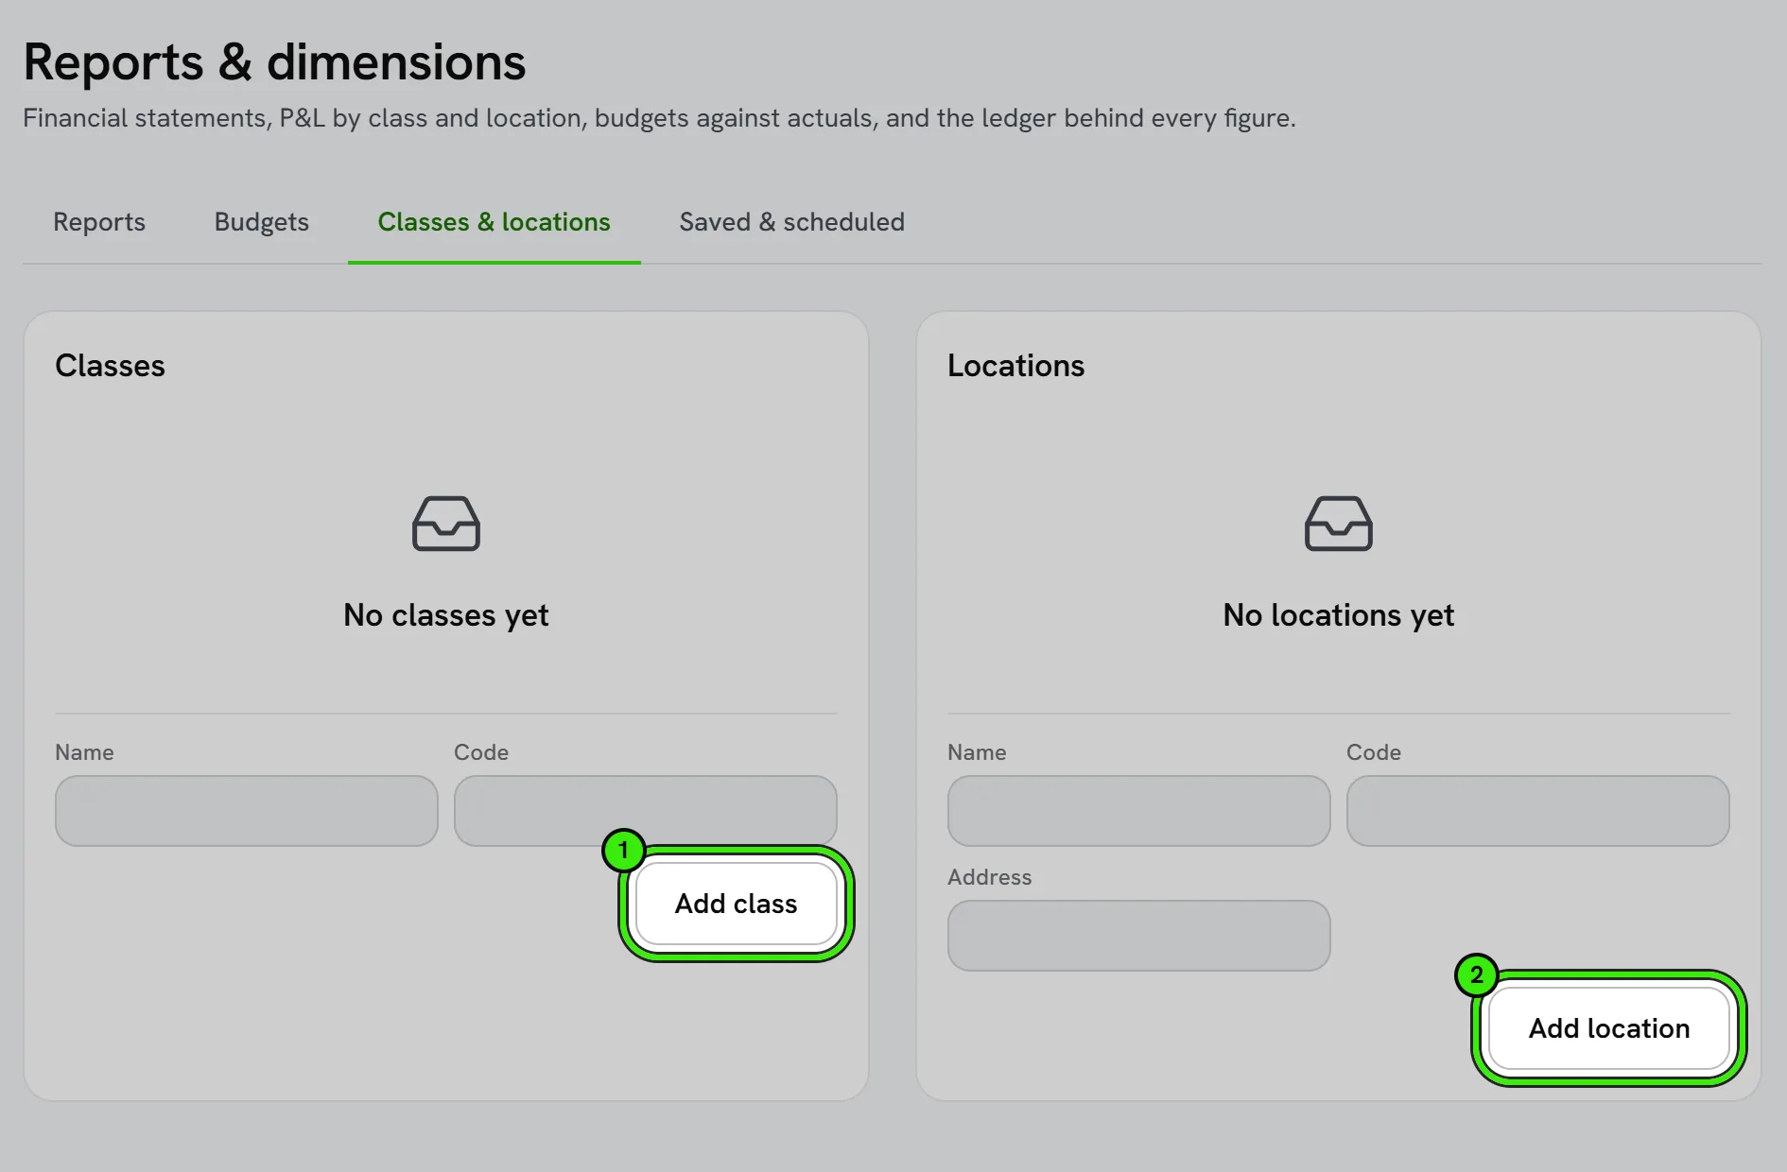Focus the location Code input field

tap(1538, 811)
